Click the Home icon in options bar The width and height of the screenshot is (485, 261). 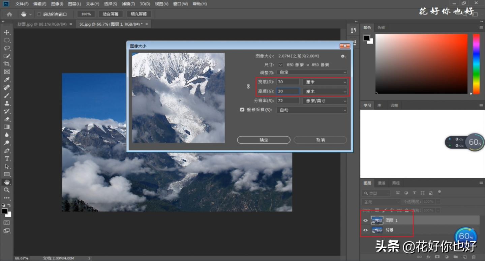coord(9,14)
